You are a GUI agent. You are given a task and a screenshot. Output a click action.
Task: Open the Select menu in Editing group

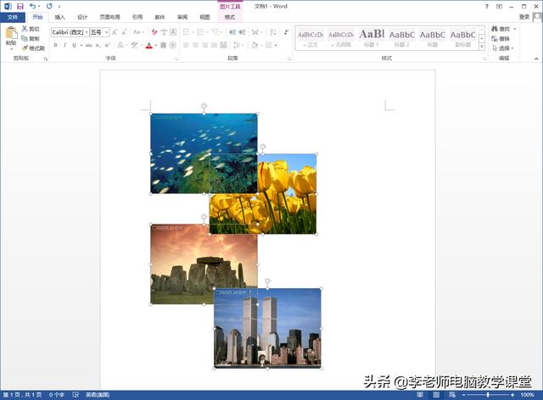pos(503,48)
